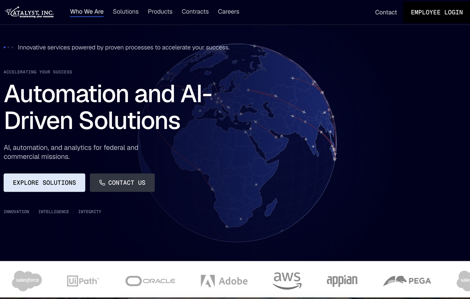This screenshot has width=470, height=299.
Task: Click the INTELLIGENCE text label
Action: coord(54,212)
